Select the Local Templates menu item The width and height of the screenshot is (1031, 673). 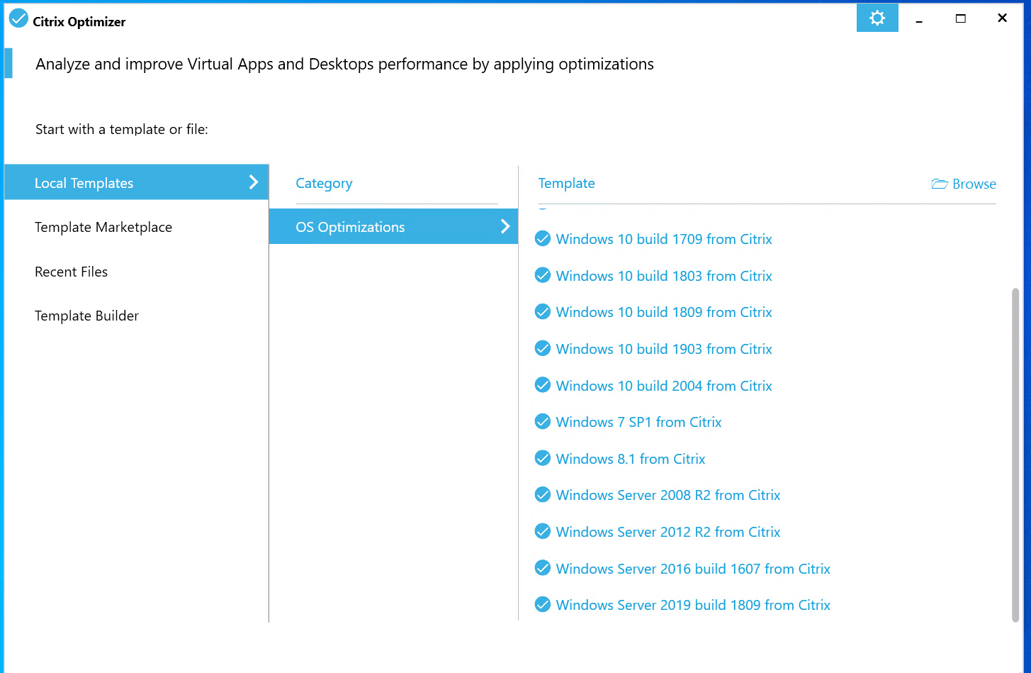[137, 182]
